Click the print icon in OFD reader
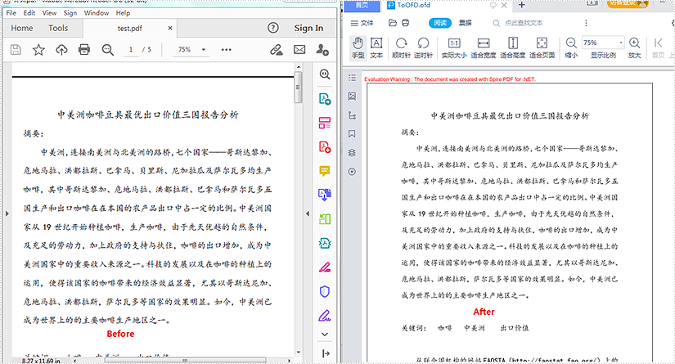 click(406, 23)
